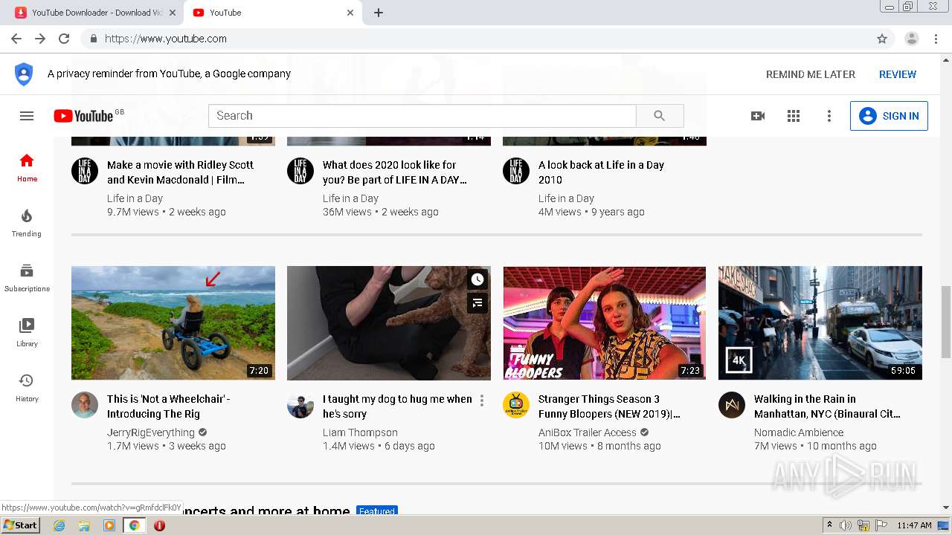Open dog hug video thumbnail
952x535 pixels.
click(389, 323)
